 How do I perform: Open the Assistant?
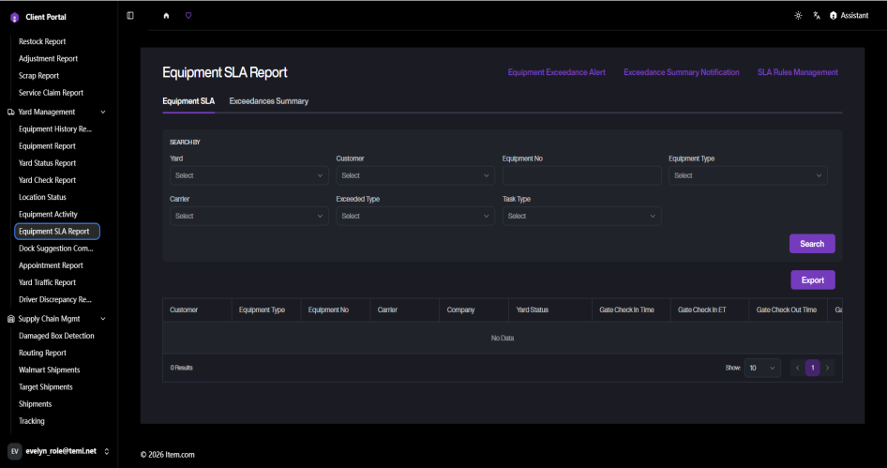click(849, 16)
